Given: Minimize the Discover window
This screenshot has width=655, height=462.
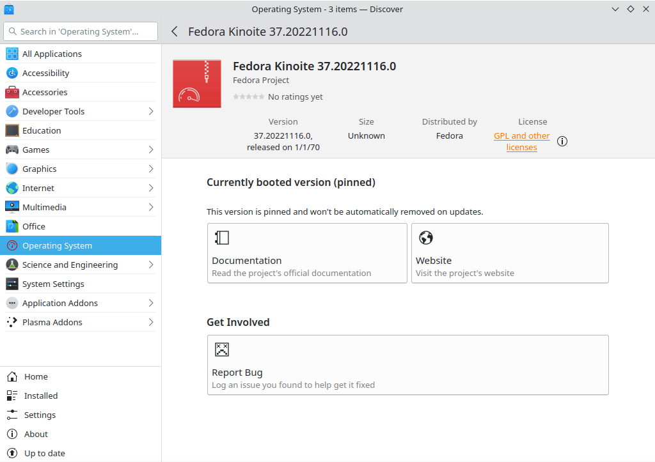Looking at the screenshot, I should [x=615, y=9].
